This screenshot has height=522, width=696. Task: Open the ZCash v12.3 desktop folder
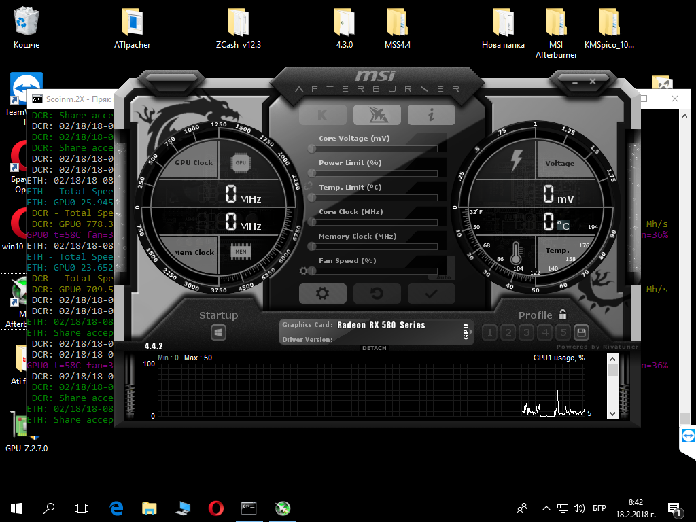tap(239, 27)
